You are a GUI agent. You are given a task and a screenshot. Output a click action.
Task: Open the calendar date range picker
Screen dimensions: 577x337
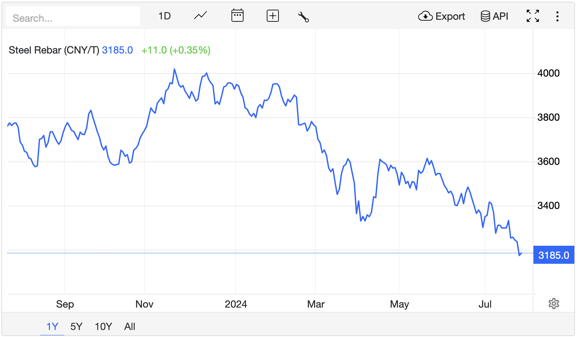click(x=237, y=16)
